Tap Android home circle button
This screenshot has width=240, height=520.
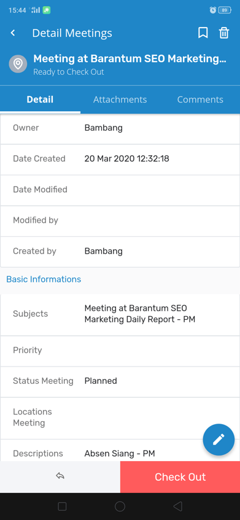click(120, 506)
